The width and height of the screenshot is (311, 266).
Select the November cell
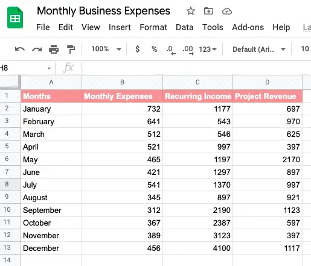coord(51,235)
